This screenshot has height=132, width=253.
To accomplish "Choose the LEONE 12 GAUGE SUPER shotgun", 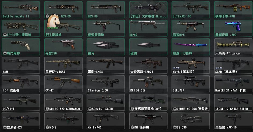I will [x=233, y=102].
